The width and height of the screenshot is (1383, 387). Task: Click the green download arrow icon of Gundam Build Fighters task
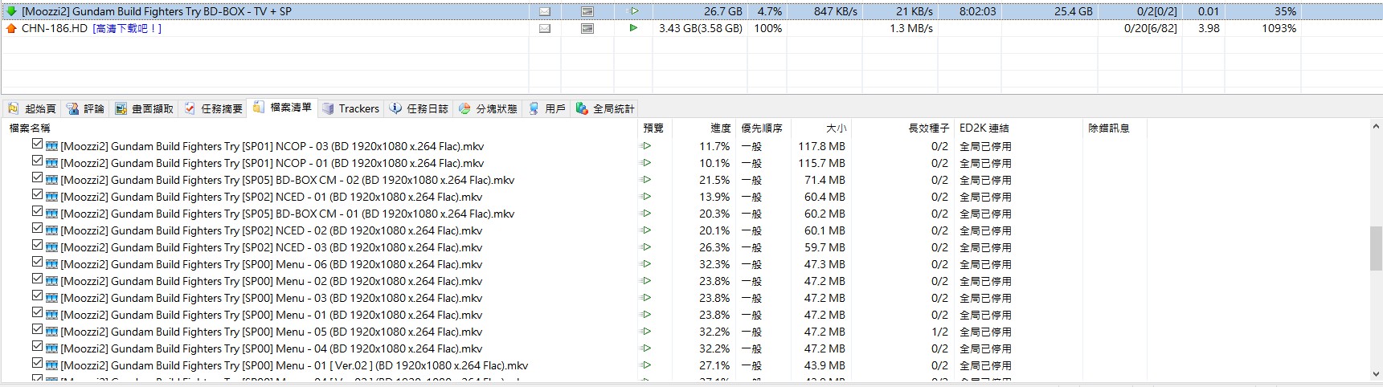click(11, 11)
